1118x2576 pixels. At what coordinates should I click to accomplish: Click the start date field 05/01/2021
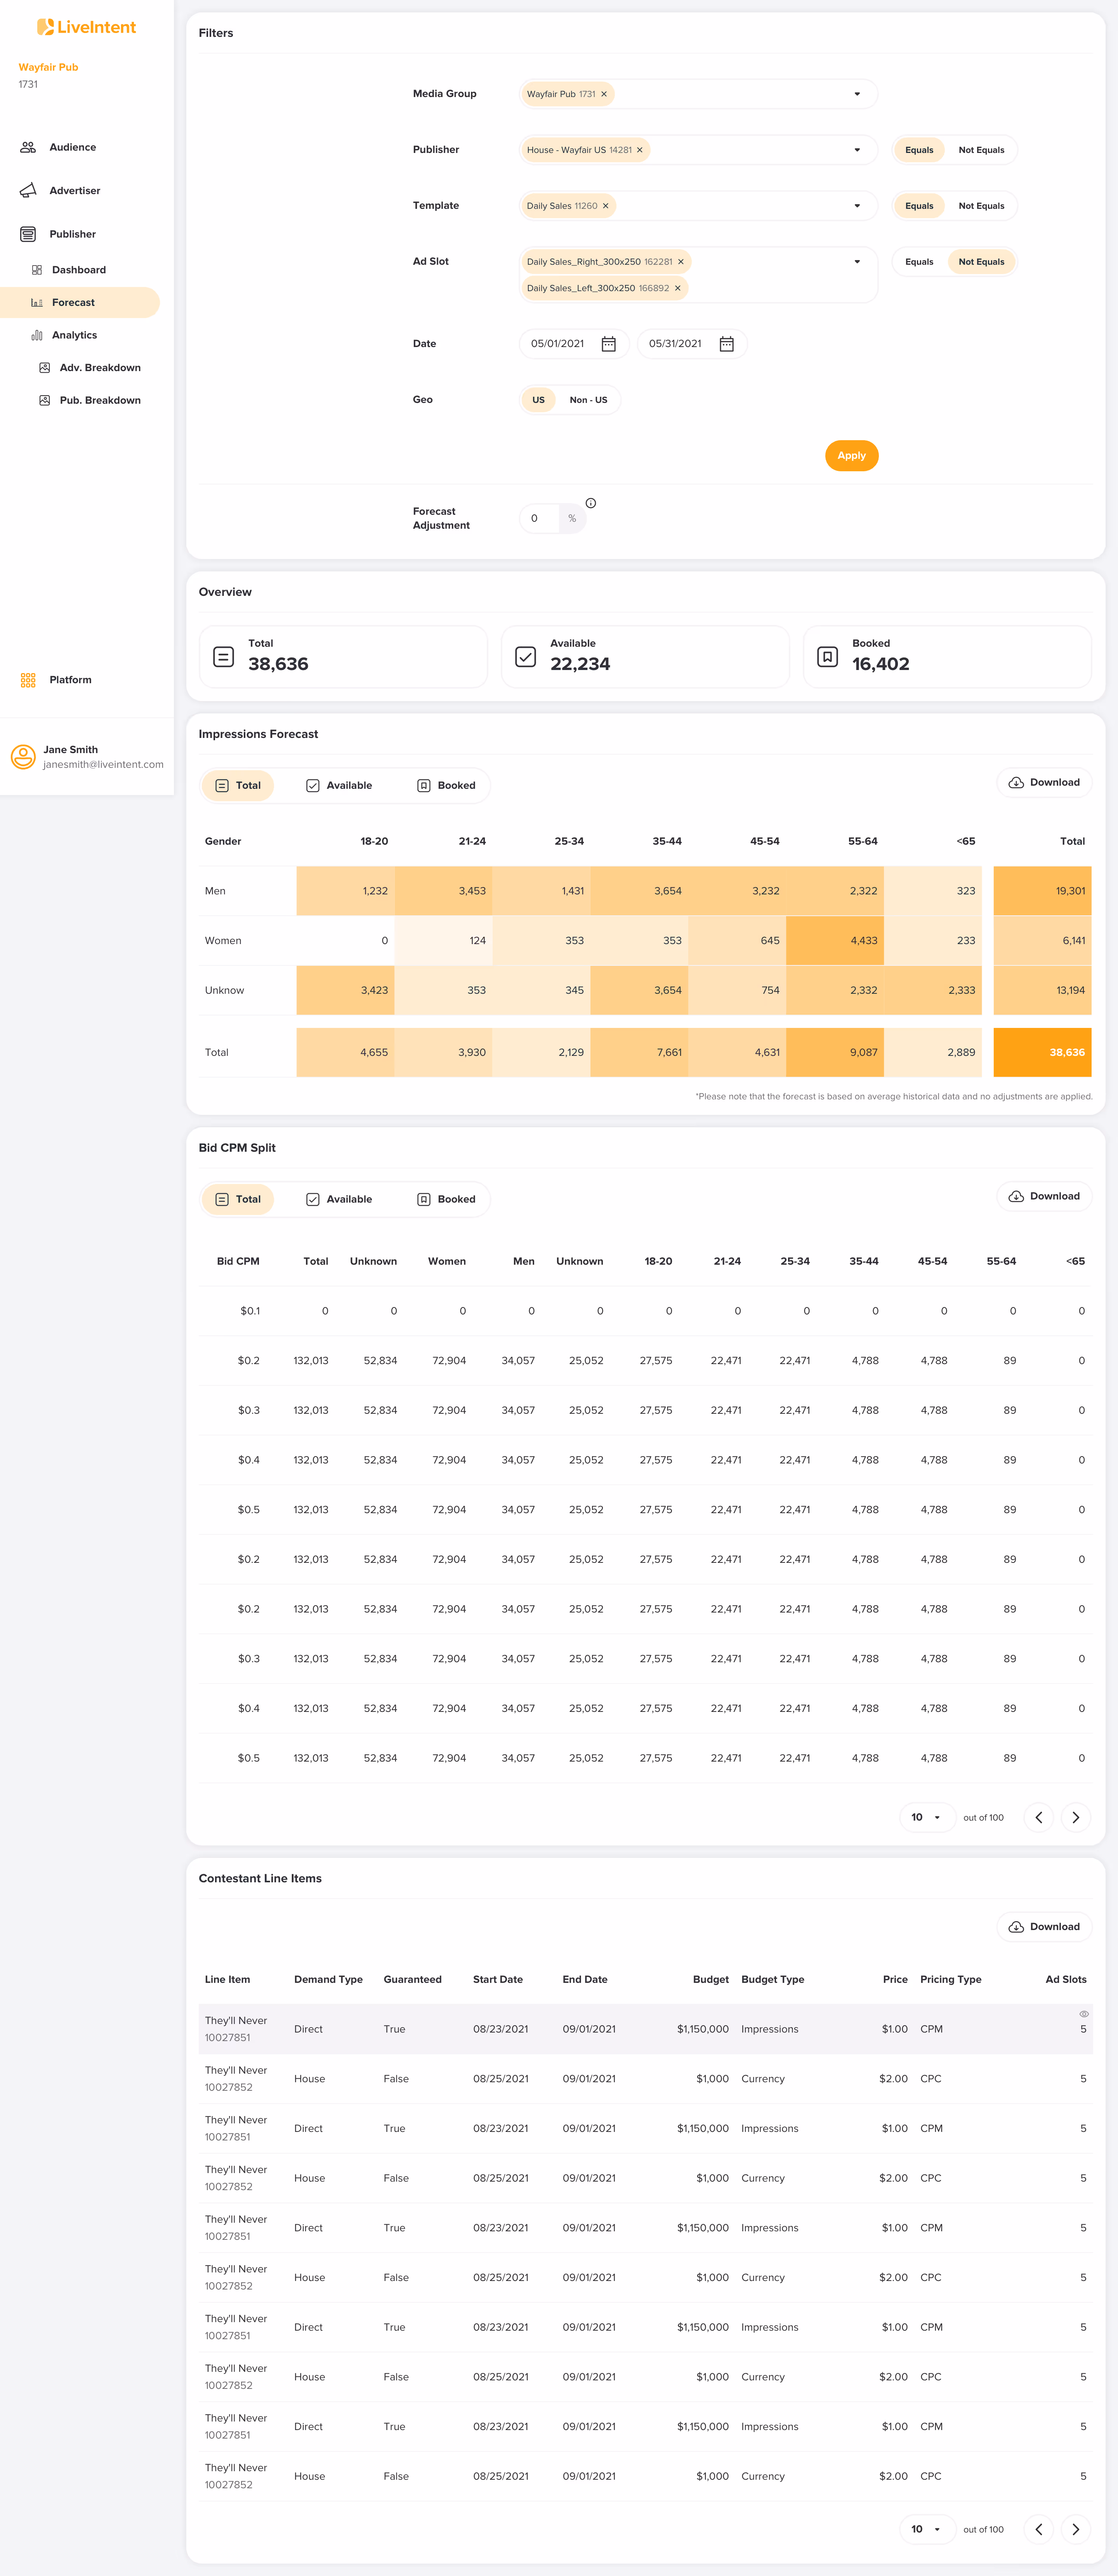pos(574,344)
